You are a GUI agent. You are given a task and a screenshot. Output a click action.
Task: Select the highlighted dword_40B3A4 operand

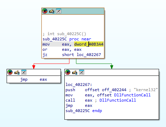tap(89, 44)
